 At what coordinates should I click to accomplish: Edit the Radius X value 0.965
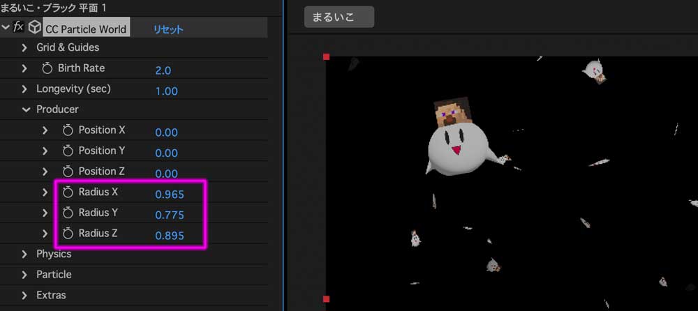pos(169,195)
